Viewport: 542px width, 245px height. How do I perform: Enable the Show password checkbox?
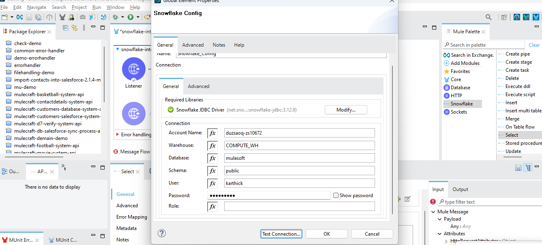[336, 196]
